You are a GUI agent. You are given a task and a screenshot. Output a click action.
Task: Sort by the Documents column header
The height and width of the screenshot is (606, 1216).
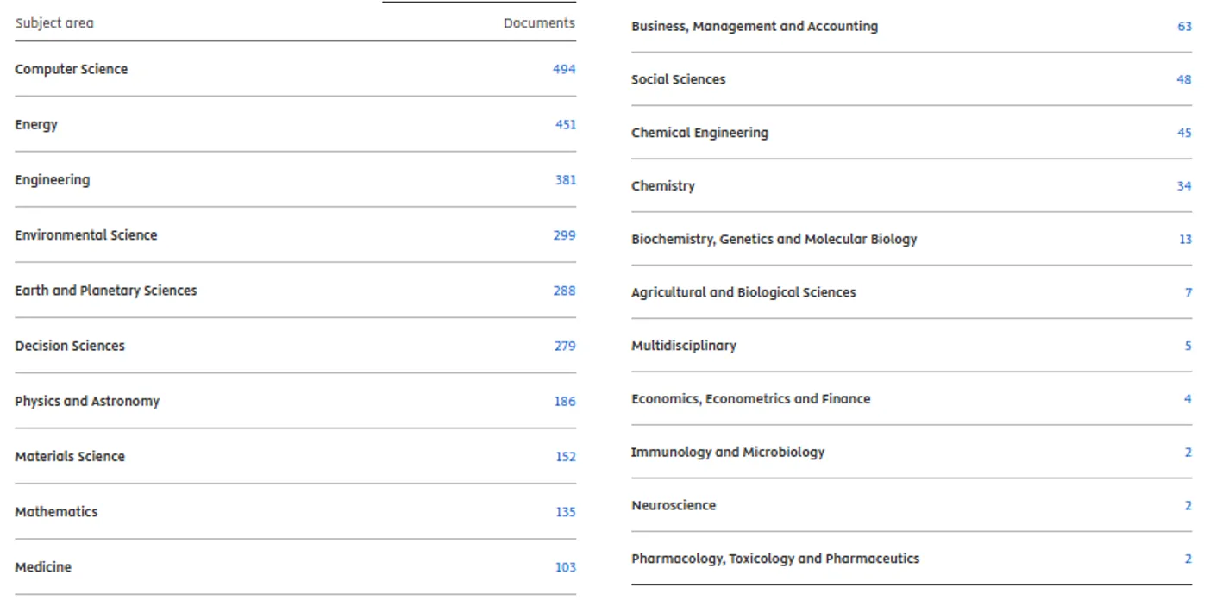539,23
